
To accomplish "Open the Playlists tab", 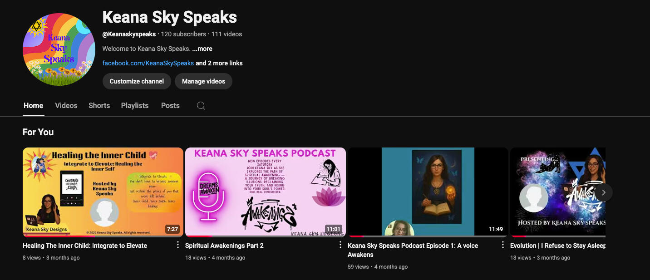I will [135, 105].
